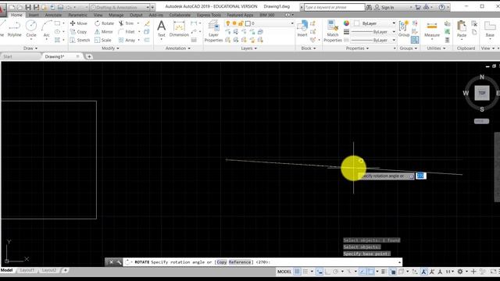Select the Circle drawing tool

coord(31,29)
